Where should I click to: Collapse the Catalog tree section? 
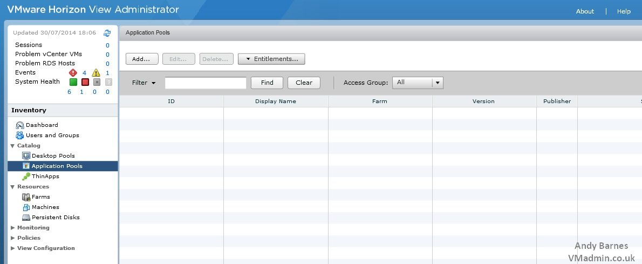(x=13, y=146)
